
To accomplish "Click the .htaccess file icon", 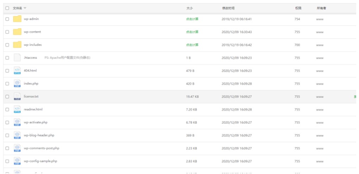I will 17,58.
